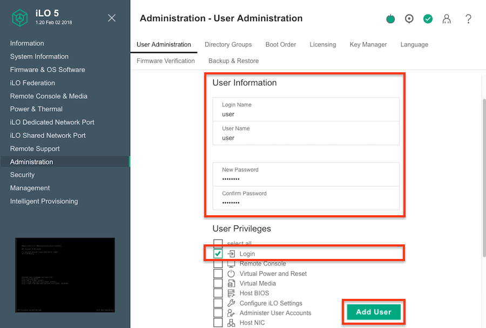Viewport: 486px width, 328px height.
Task: Open help with the question mark icon
Action: [x=468, y=19]
